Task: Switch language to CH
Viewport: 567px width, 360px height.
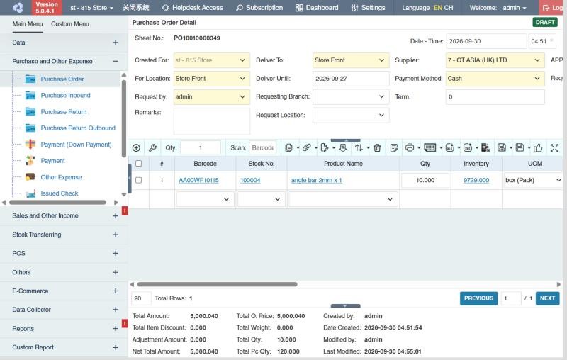Action: (449, 8)
